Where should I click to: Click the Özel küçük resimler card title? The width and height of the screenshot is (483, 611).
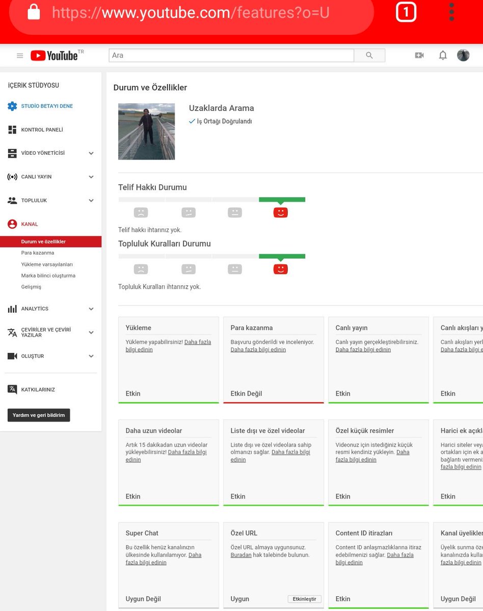click(x=365, y=431)
